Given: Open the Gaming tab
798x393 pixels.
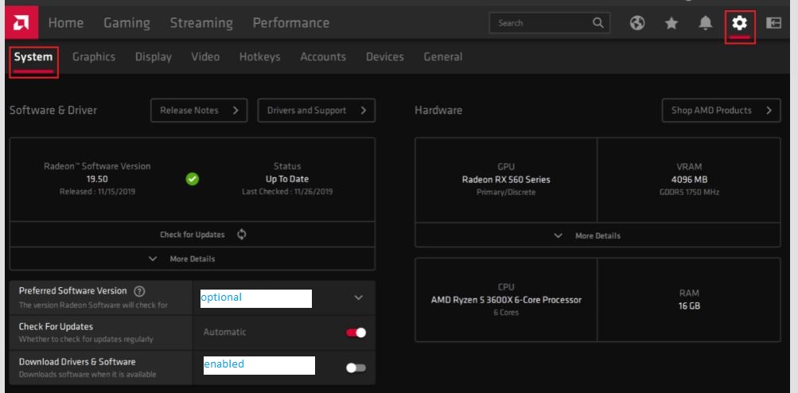Looking at the screenshot, I should click(x=127, y=23).
